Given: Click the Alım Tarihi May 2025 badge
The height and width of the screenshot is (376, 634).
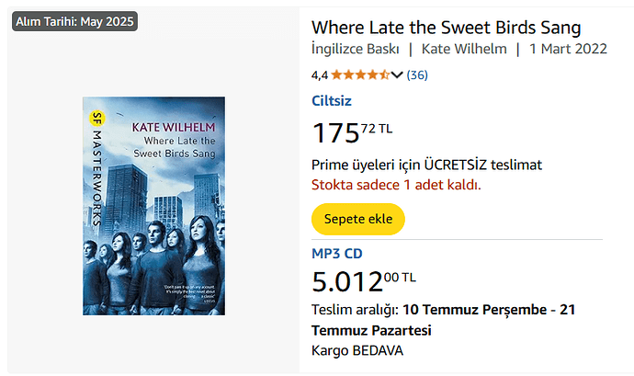Looking at the screenshot, I should coord(75,21).
